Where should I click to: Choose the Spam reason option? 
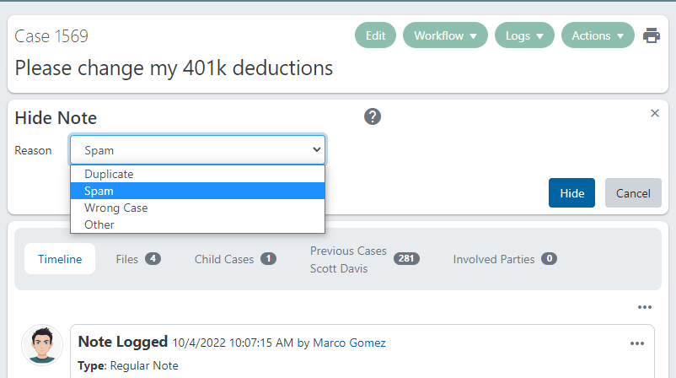tap(99, 191)
